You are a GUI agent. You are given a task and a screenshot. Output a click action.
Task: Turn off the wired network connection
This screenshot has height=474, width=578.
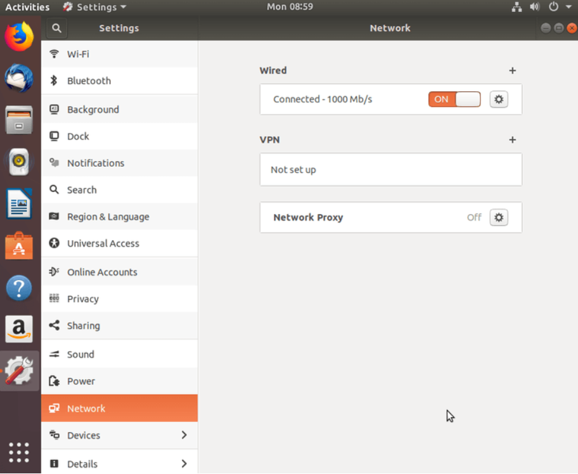454,99
